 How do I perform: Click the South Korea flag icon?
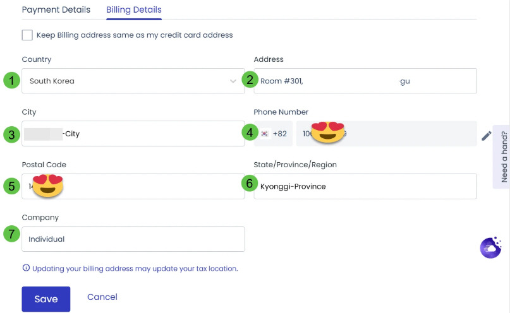pos(265,133)
